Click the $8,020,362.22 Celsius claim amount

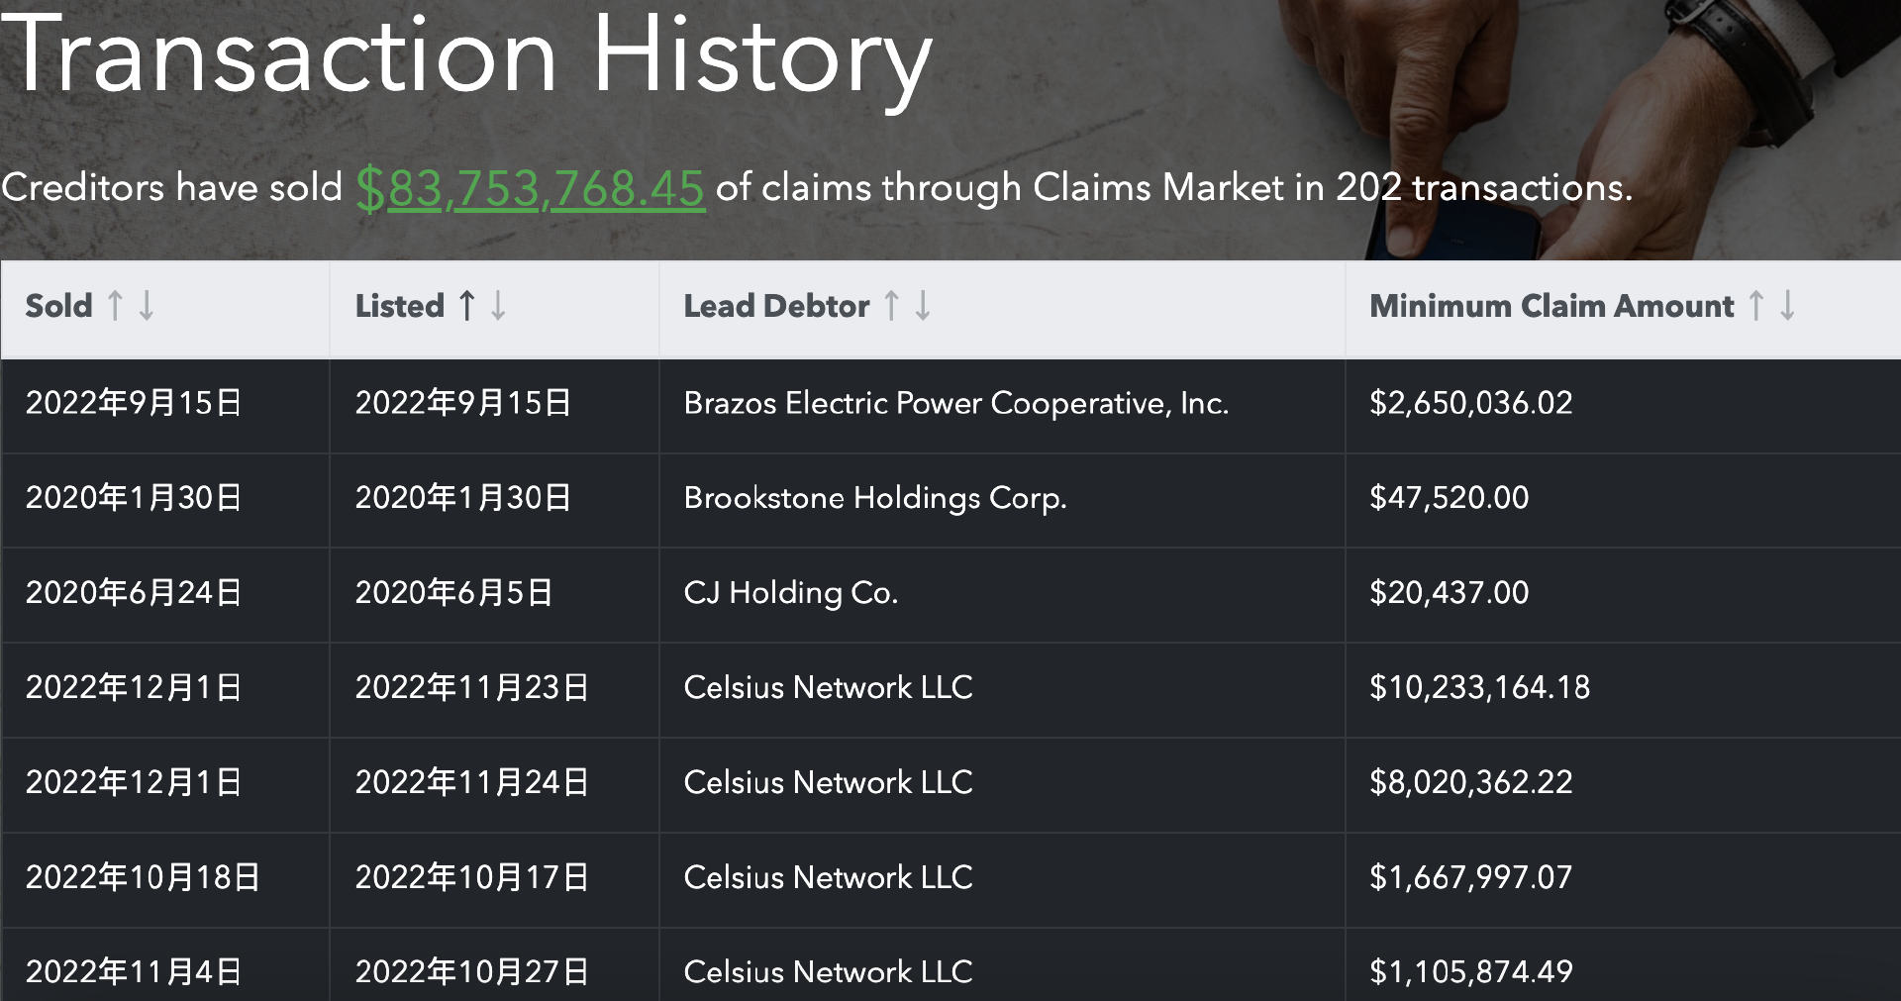(1470, 782)
